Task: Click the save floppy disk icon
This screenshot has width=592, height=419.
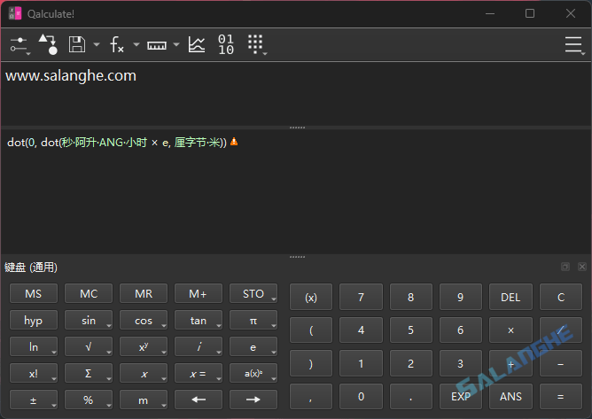Action: point(76,44)
